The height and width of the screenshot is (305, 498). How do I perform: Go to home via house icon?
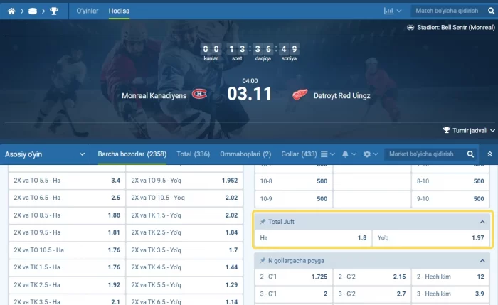[11, 11]
